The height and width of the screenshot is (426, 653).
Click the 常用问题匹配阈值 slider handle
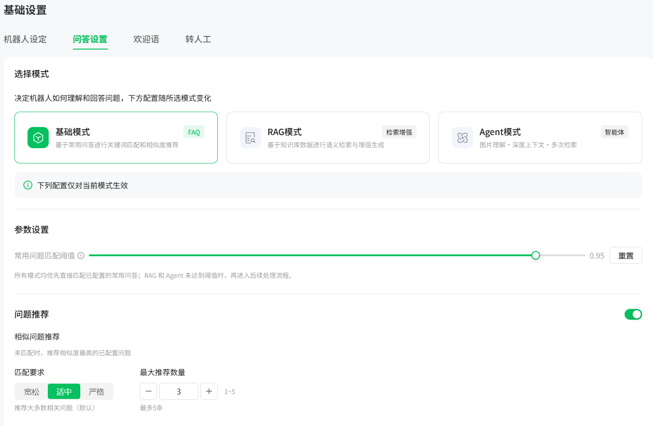click(535, 255)
